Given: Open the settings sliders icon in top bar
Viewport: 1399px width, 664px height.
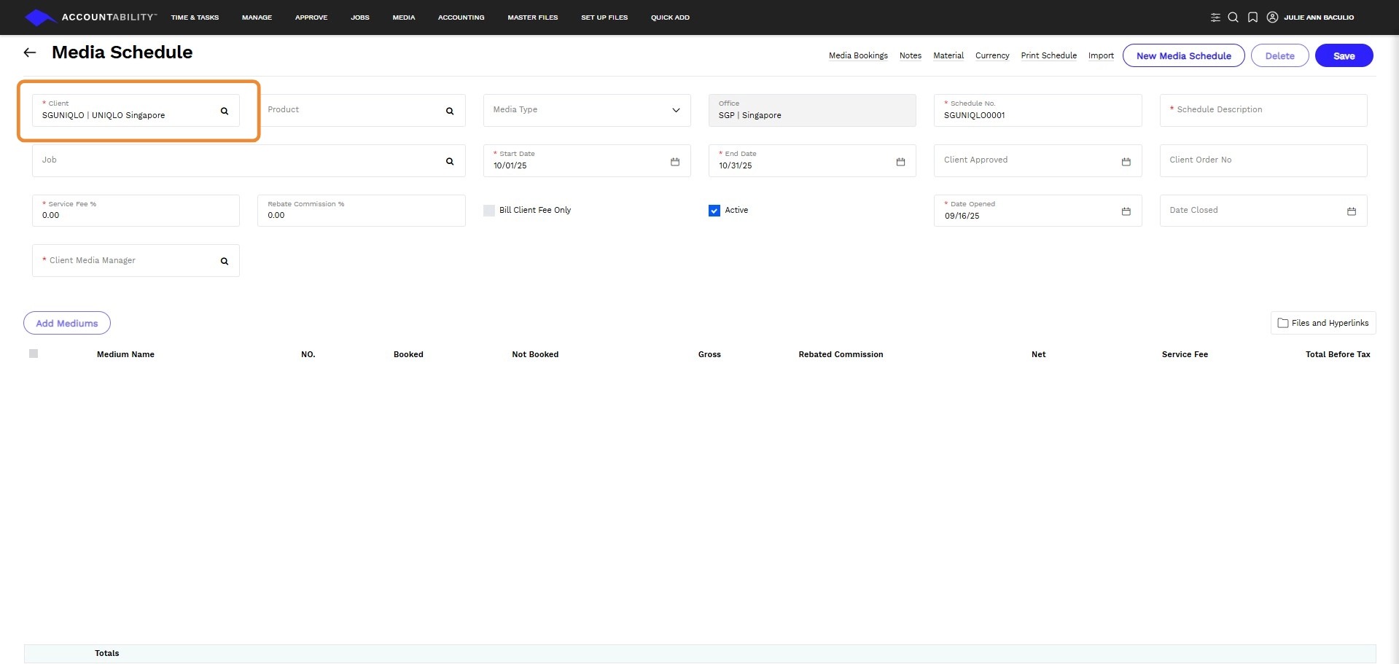Looking at the screenshot, I should [1215, 17].
